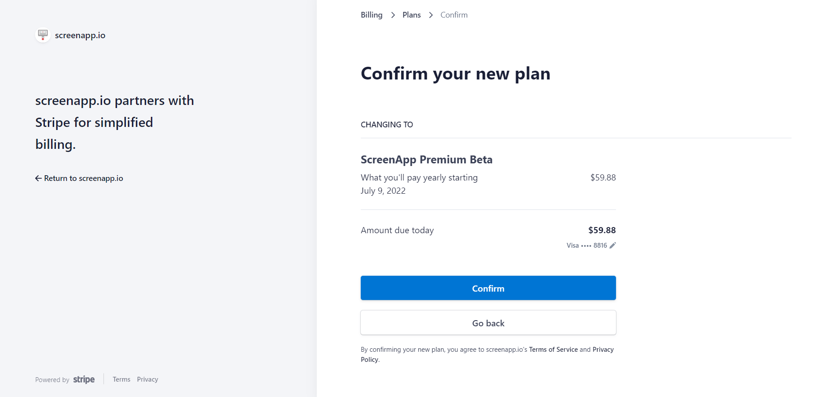The height and width of the screenshot is (397, 821).
Task: Click the chevron between Billing and Plans
Action: click(393, 15)
